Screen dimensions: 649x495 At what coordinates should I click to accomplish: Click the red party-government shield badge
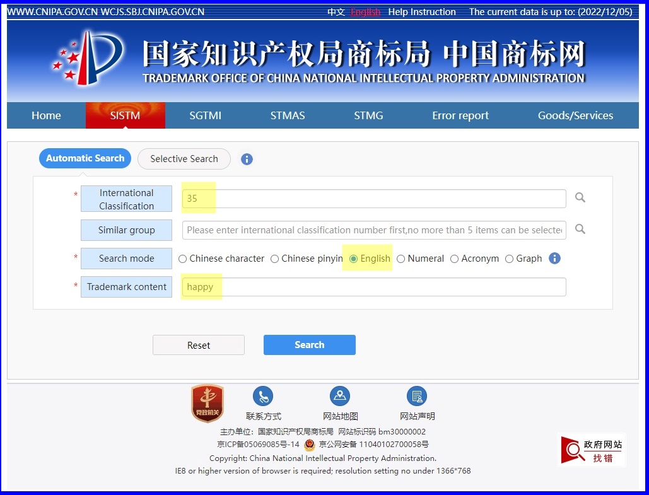point(208,403)
